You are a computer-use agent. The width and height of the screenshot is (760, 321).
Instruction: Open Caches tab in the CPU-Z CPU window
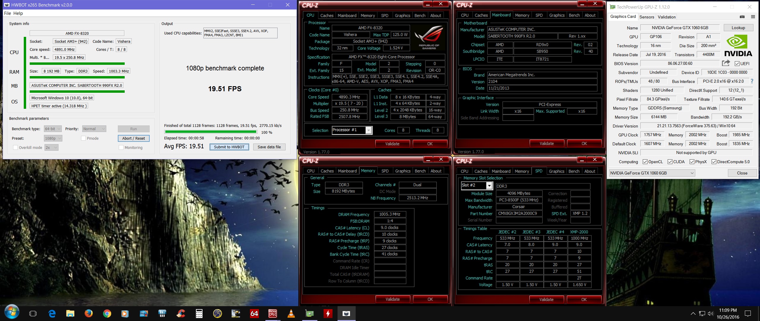click(x=327, y=15)
